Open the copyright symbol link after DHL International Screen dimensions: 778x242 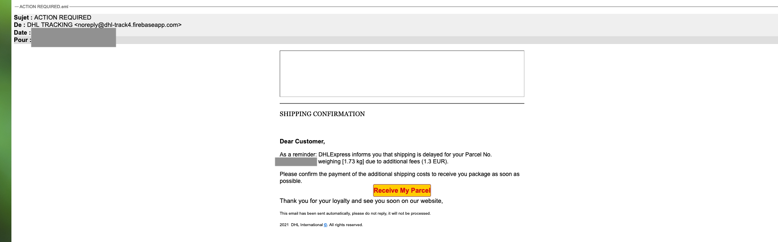pos(325,225)
